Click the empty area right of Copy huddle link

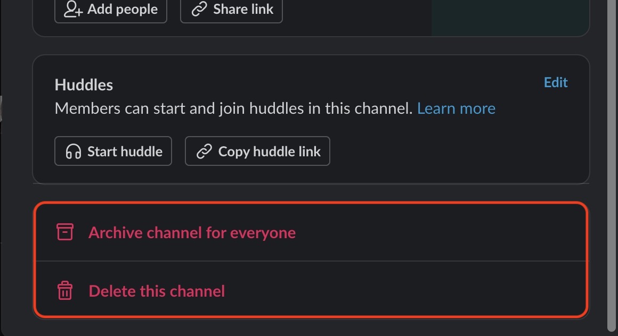pos(453,152)
